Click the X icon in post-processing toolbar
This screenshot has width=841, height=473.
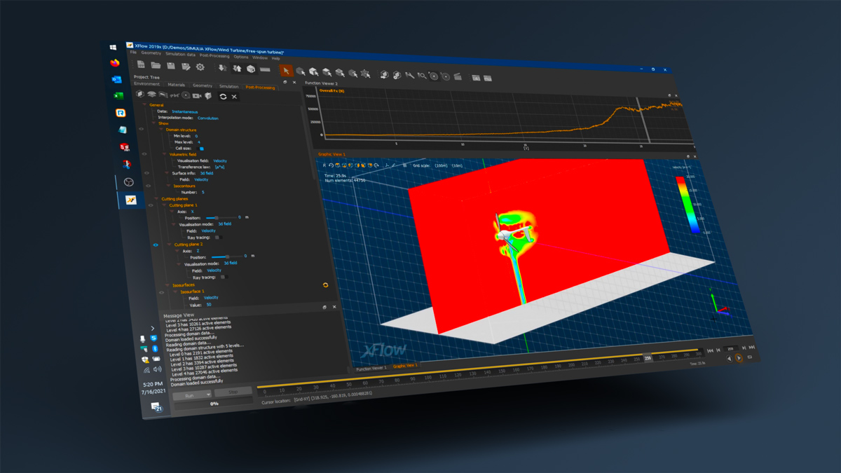pos(234,97)
